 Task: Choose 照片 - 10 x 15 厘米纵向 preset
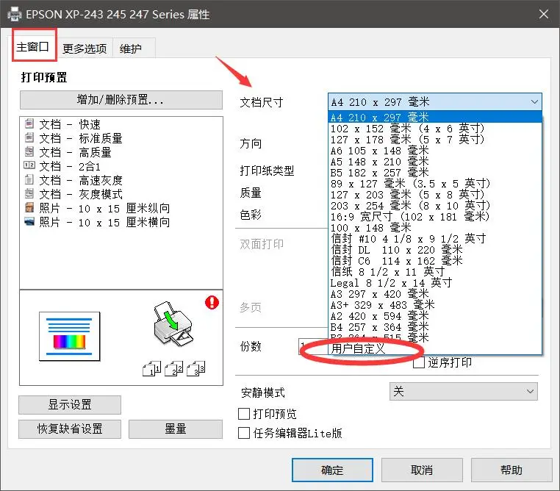point(104,208)
